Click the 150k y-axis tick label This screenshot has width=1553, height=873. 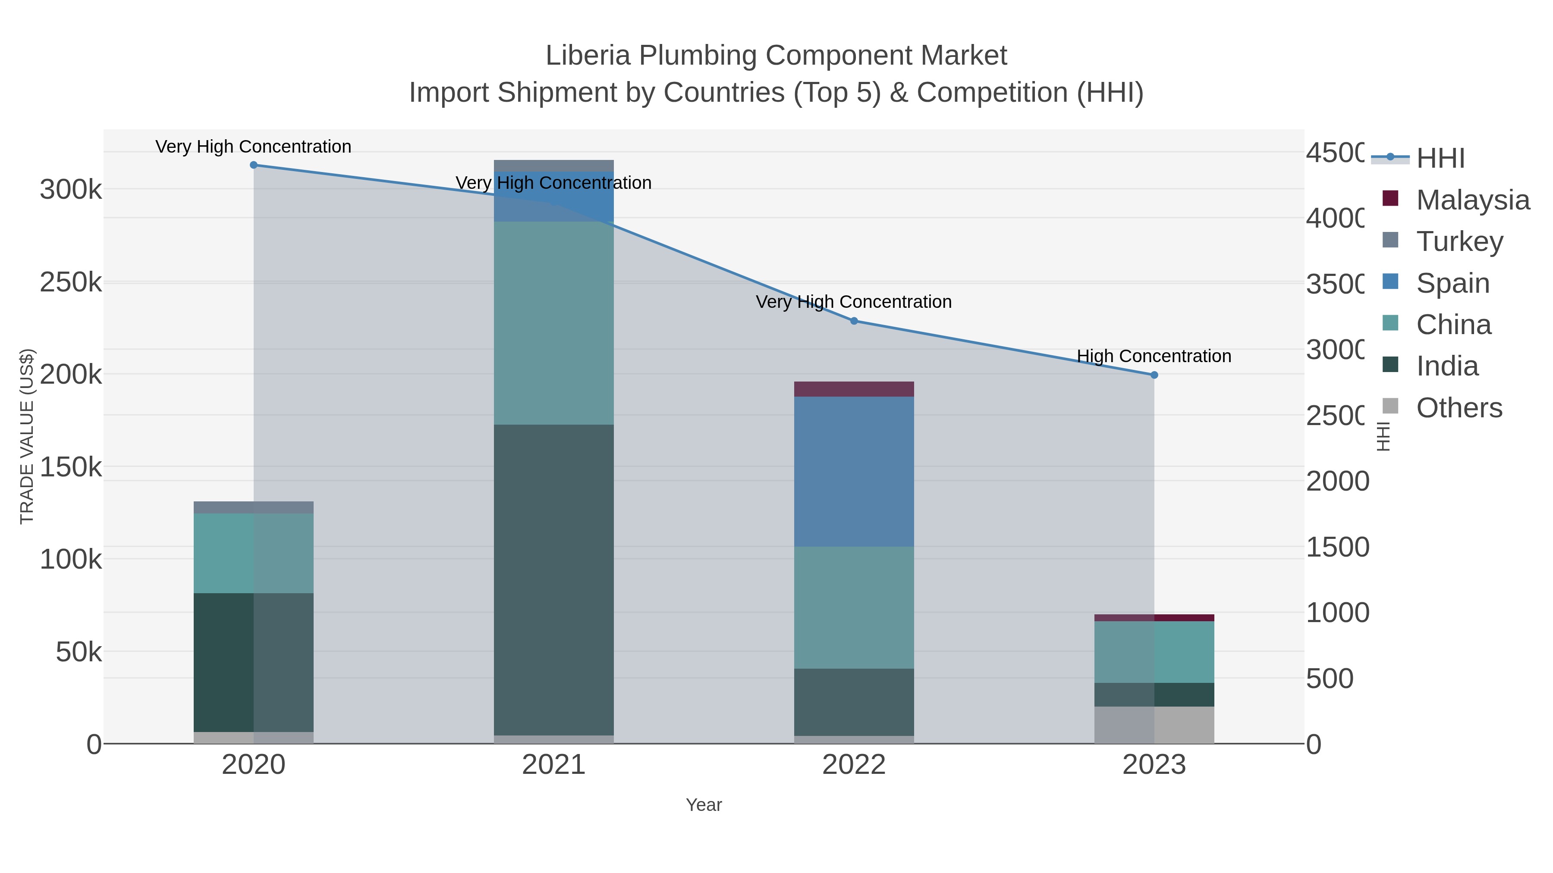[x=71, y=467]
